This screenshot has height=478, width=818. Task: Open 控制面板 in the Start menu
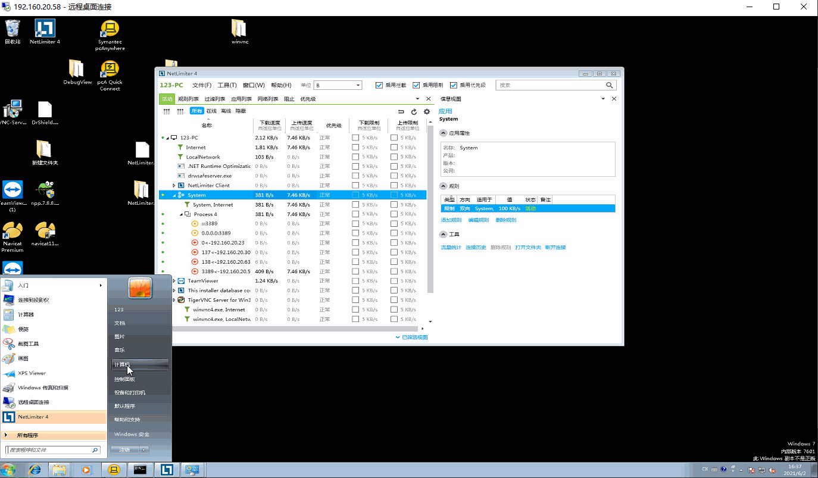(141, 379)
